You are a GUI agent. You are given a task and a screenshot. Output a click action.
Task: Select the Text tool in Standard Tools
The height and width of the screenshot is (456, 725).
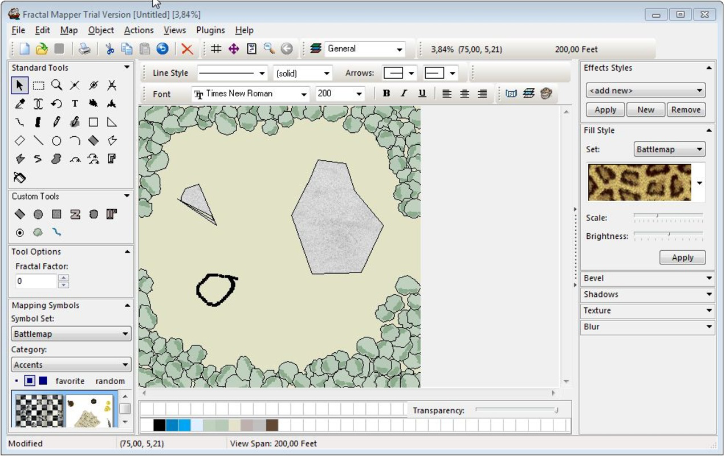point(75,104)
